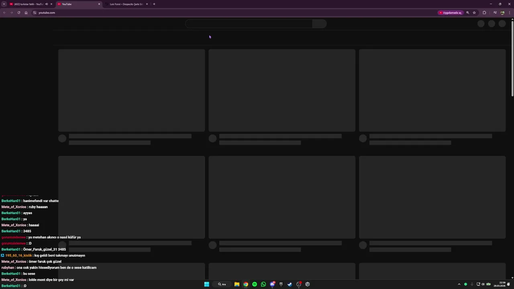Open the media controls icon
This screenshot has width=514, height=289.
tap(495, 12)
